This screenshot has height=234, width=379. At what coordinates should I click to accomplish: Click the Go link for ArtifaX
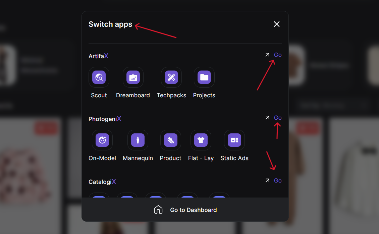[278, 55]
